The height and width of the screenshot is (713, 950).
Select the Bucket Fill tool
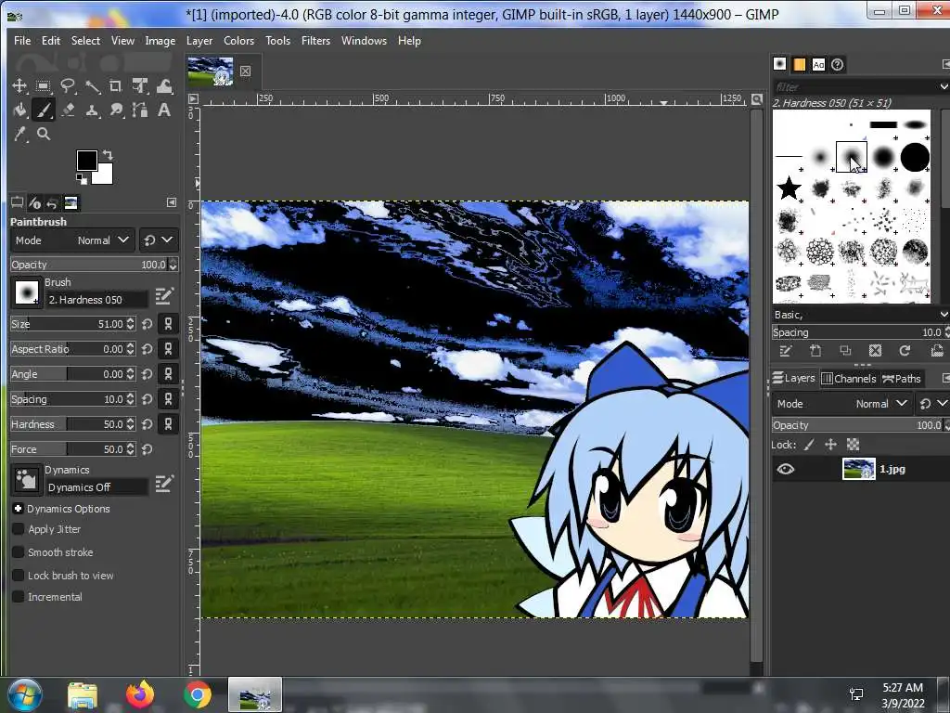[19, 110]
